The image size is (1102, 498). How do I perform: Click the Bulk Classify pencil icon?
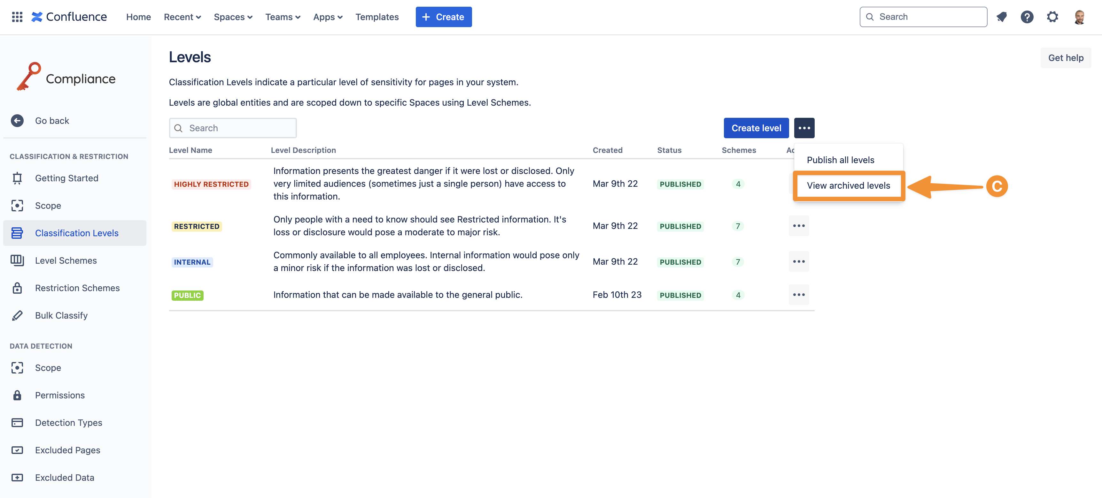17,315
